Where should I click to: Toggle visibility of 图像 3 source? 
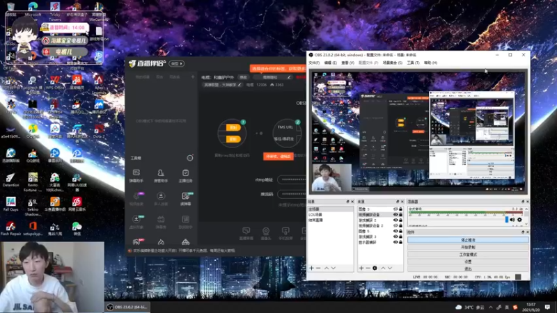[395, 209]
